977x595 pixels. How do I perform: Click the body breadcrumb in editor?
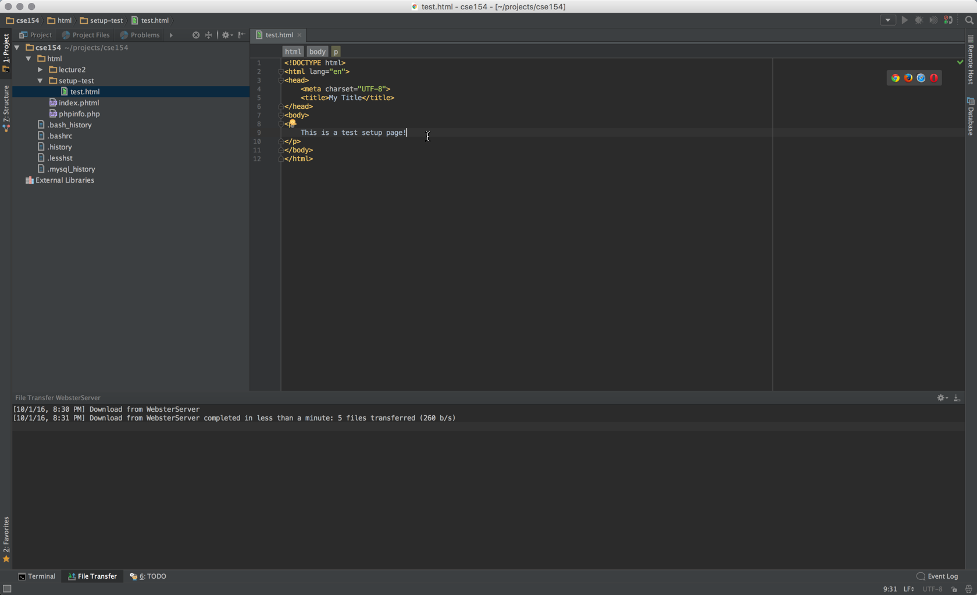click(x=318, y=52)
